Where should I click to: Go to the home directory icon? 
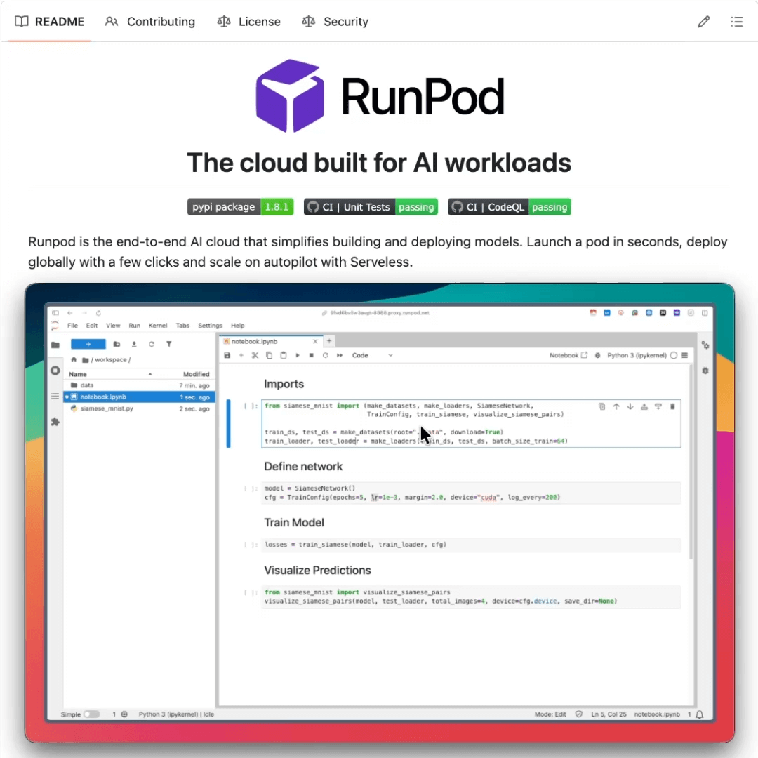[x=74, y=359]
